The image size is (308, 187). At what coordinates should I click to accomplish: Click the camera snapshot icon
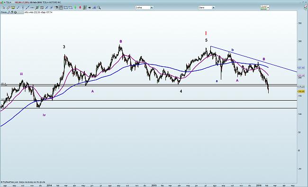point(15,12)
